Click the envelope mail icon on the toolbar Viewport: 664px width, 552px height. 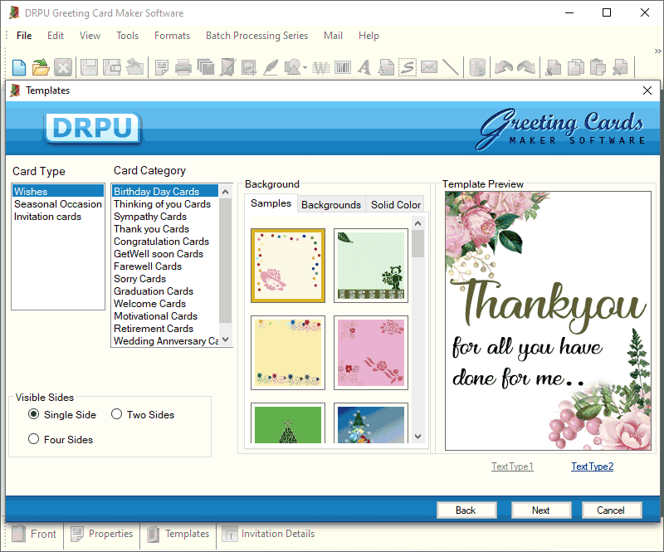tap(428, 67)
